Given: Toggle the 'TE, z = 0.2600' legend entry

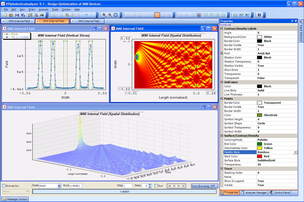Looking at the screenshot, I should [16, 37].
